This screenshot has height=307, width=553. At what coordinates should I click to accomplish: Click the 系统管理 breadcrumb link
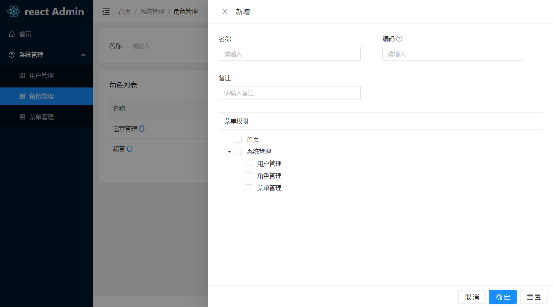pos(152,12)
